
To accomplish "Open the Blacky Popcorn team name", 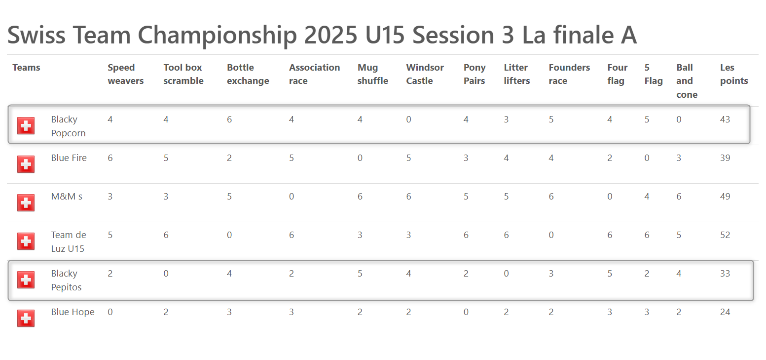I will (x=69, y=126).
